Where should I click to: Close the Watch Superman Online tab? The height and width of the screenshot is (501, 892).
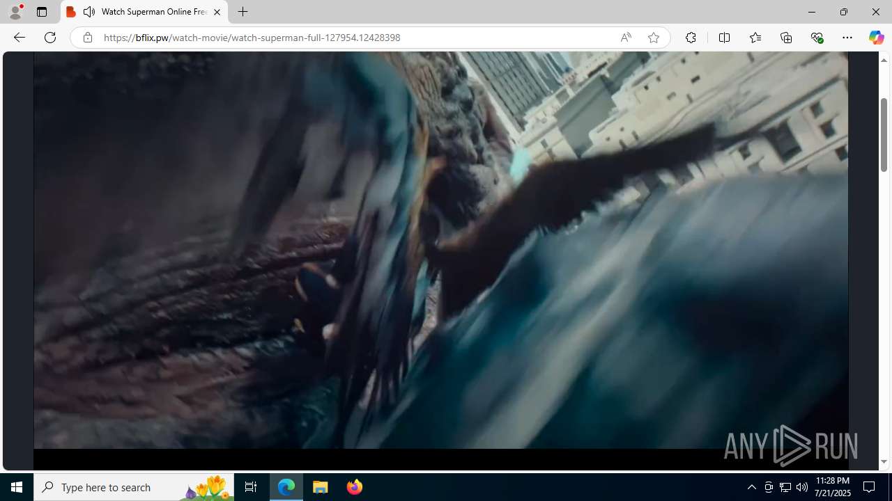(x=217, y=12)
